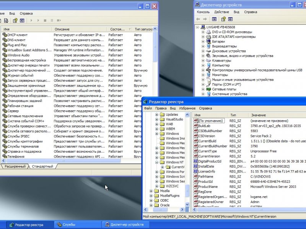Select the Журнал событий service row
306x229 pixels.
77,75
